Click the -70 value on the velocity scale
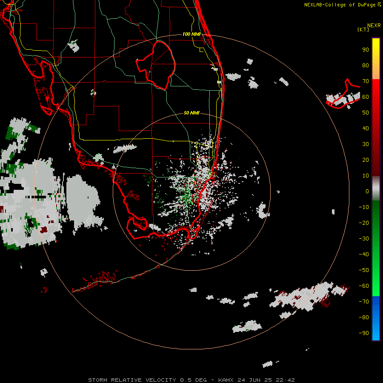The image size is (383, 383). (364, 302)
